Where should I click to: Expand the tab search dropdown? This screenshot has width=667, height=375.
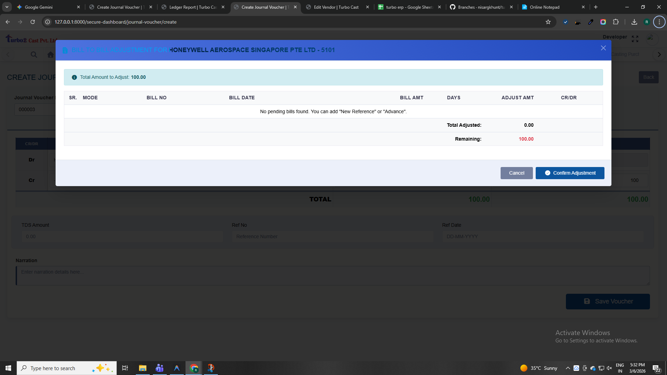click(7, 7)
